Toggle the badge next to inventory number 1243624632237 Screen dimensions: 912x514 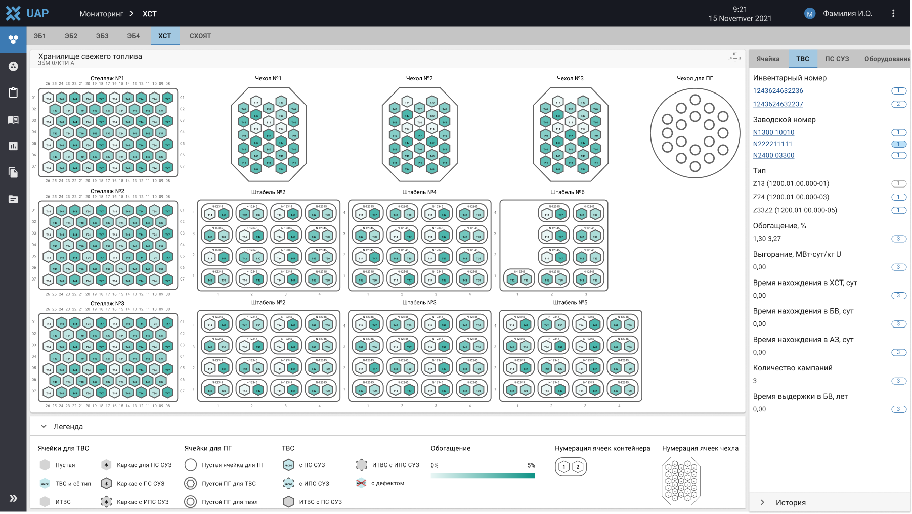898,104
